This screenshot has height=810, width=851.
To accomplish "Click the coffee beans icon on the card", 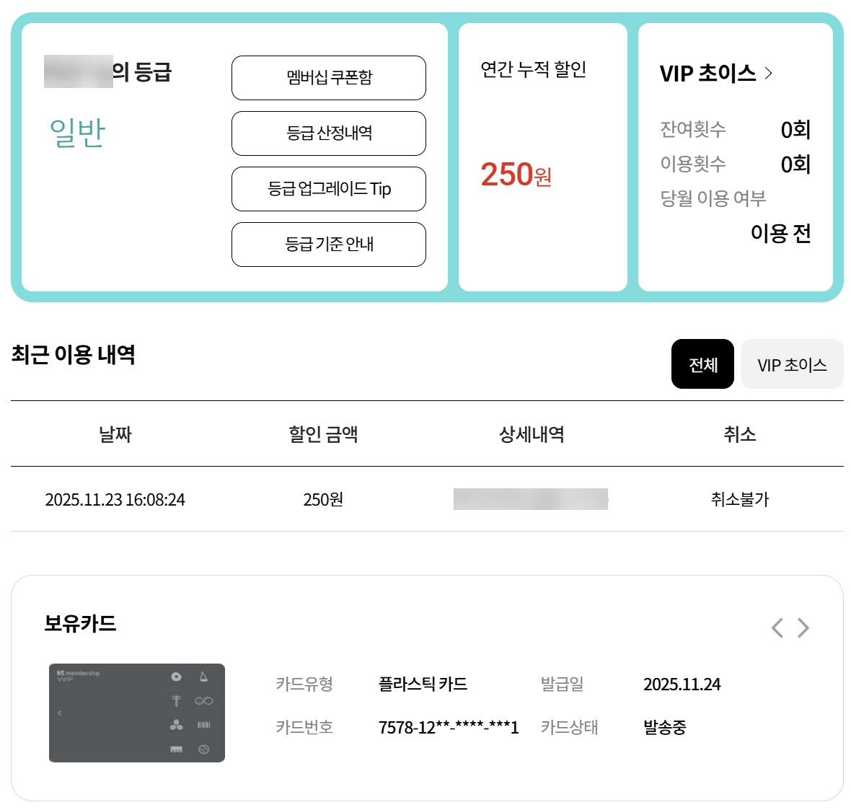I will pyautogui.click(x=176, y=725).
